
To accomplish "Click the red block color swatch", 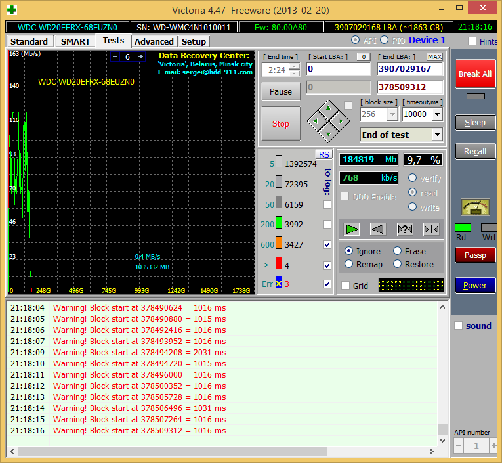I will coord(278,265).
